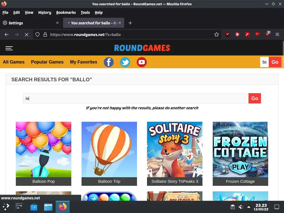Open the RoundGames Twitter icon

click(x=125, y=62)
